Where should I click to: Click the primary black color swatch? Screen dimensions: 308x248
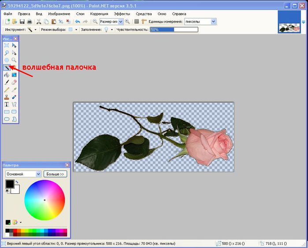click(9, 184)
